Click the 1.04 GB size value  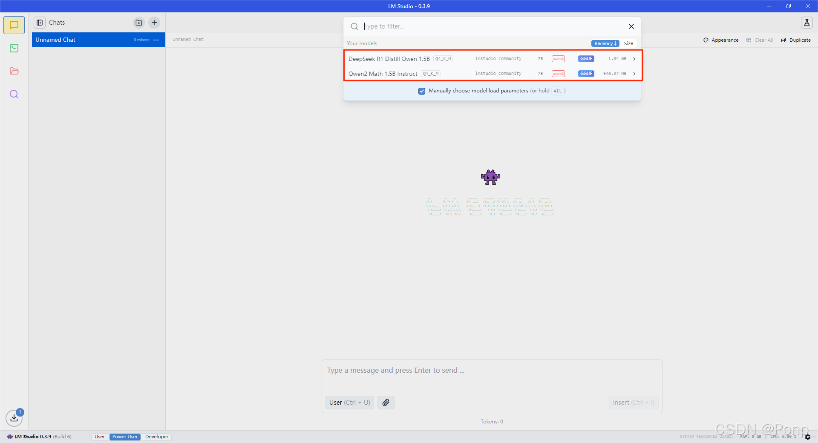click(x=617, y=59)
